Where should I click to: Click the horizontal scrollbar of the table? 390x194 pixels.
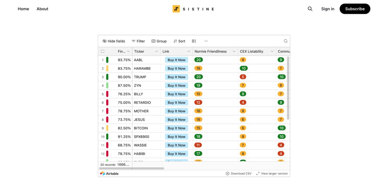132,168
